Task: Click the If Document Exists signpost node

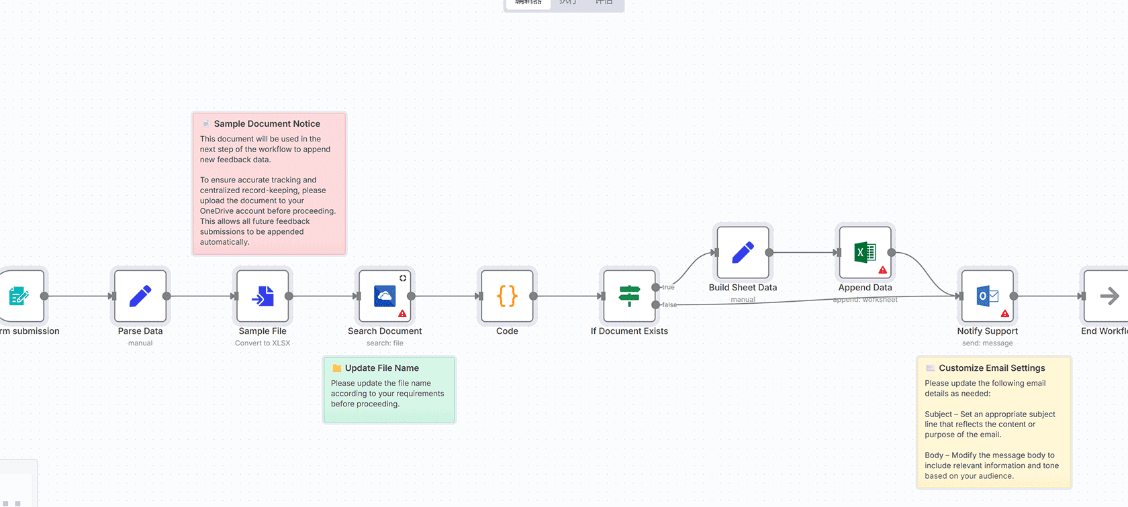Action: coord(629,296)
